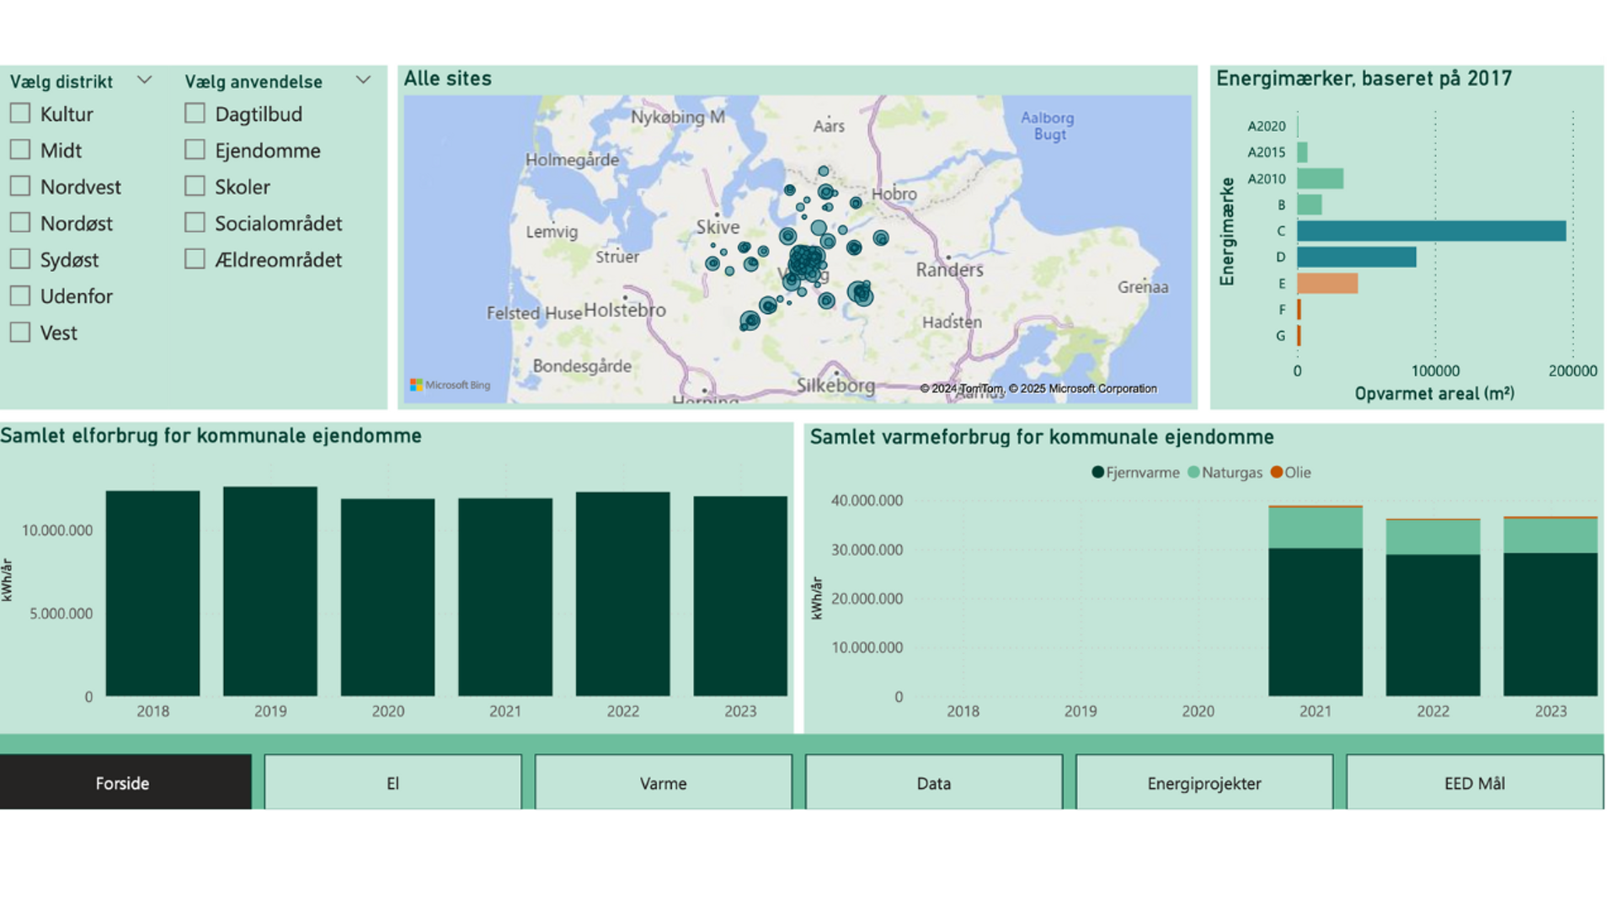Open the Data page button
This screenshot has width=1617, height=909.
[933, 783]
